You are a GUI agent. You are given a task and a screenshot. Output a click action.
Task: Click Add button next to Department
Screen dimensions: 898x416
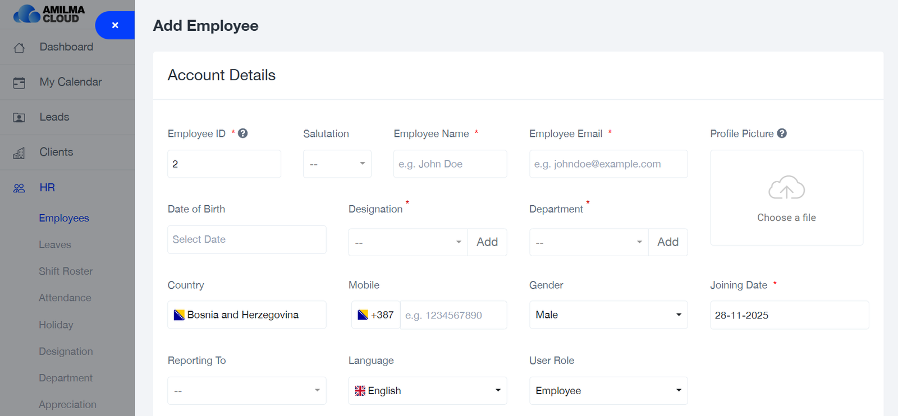click(x=667, y=242)
